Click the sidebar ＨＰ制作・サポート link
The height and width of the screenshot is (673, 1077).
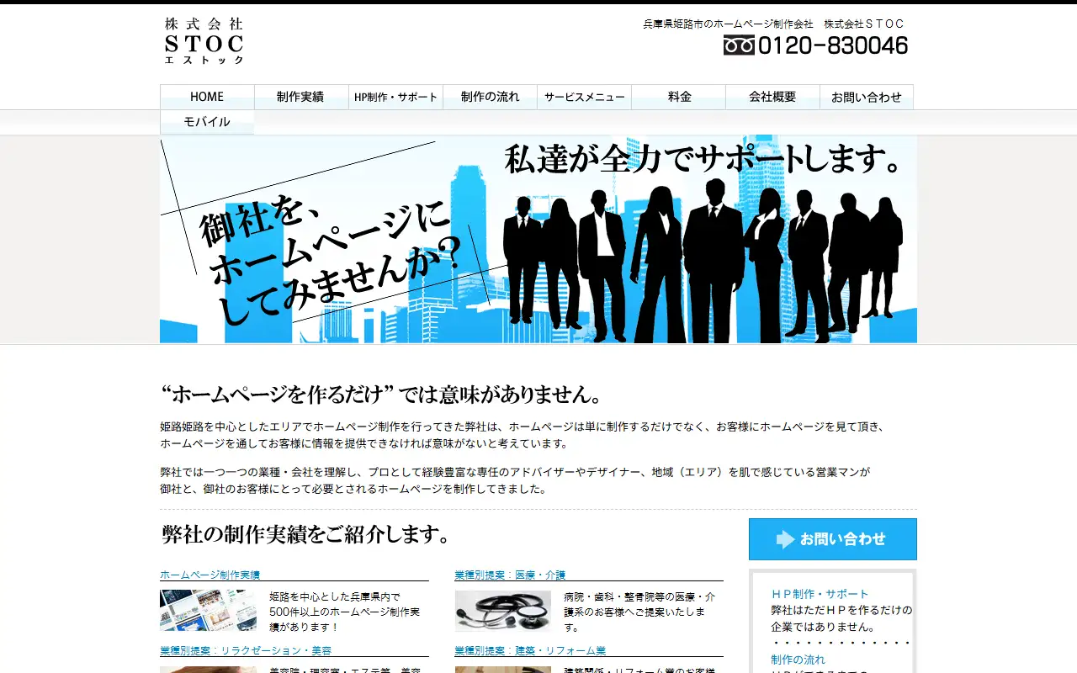pos(820,594)
